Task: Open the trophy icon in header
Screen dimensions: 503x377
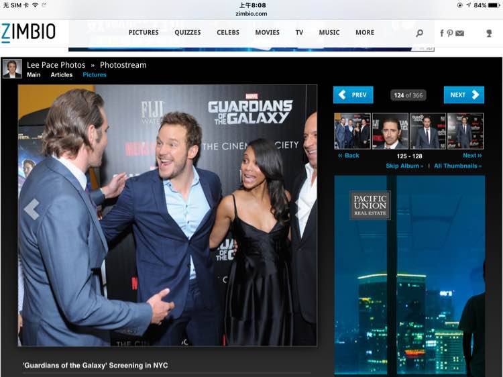Action: pos(489,33)
